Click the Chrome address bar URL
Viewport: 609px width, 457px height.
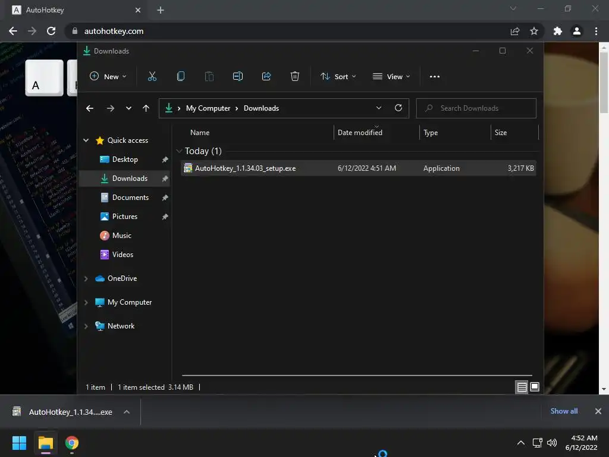[114, 31]
